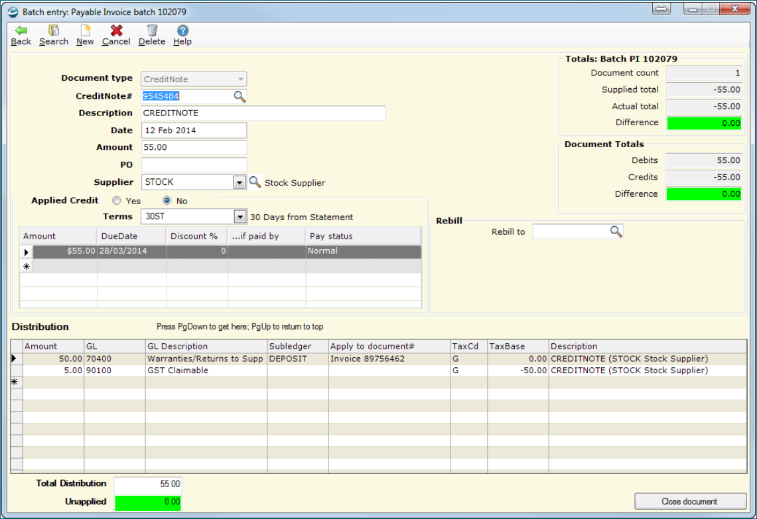Click the Document count field
Screen dimensions: 757x519
point(704,73)
